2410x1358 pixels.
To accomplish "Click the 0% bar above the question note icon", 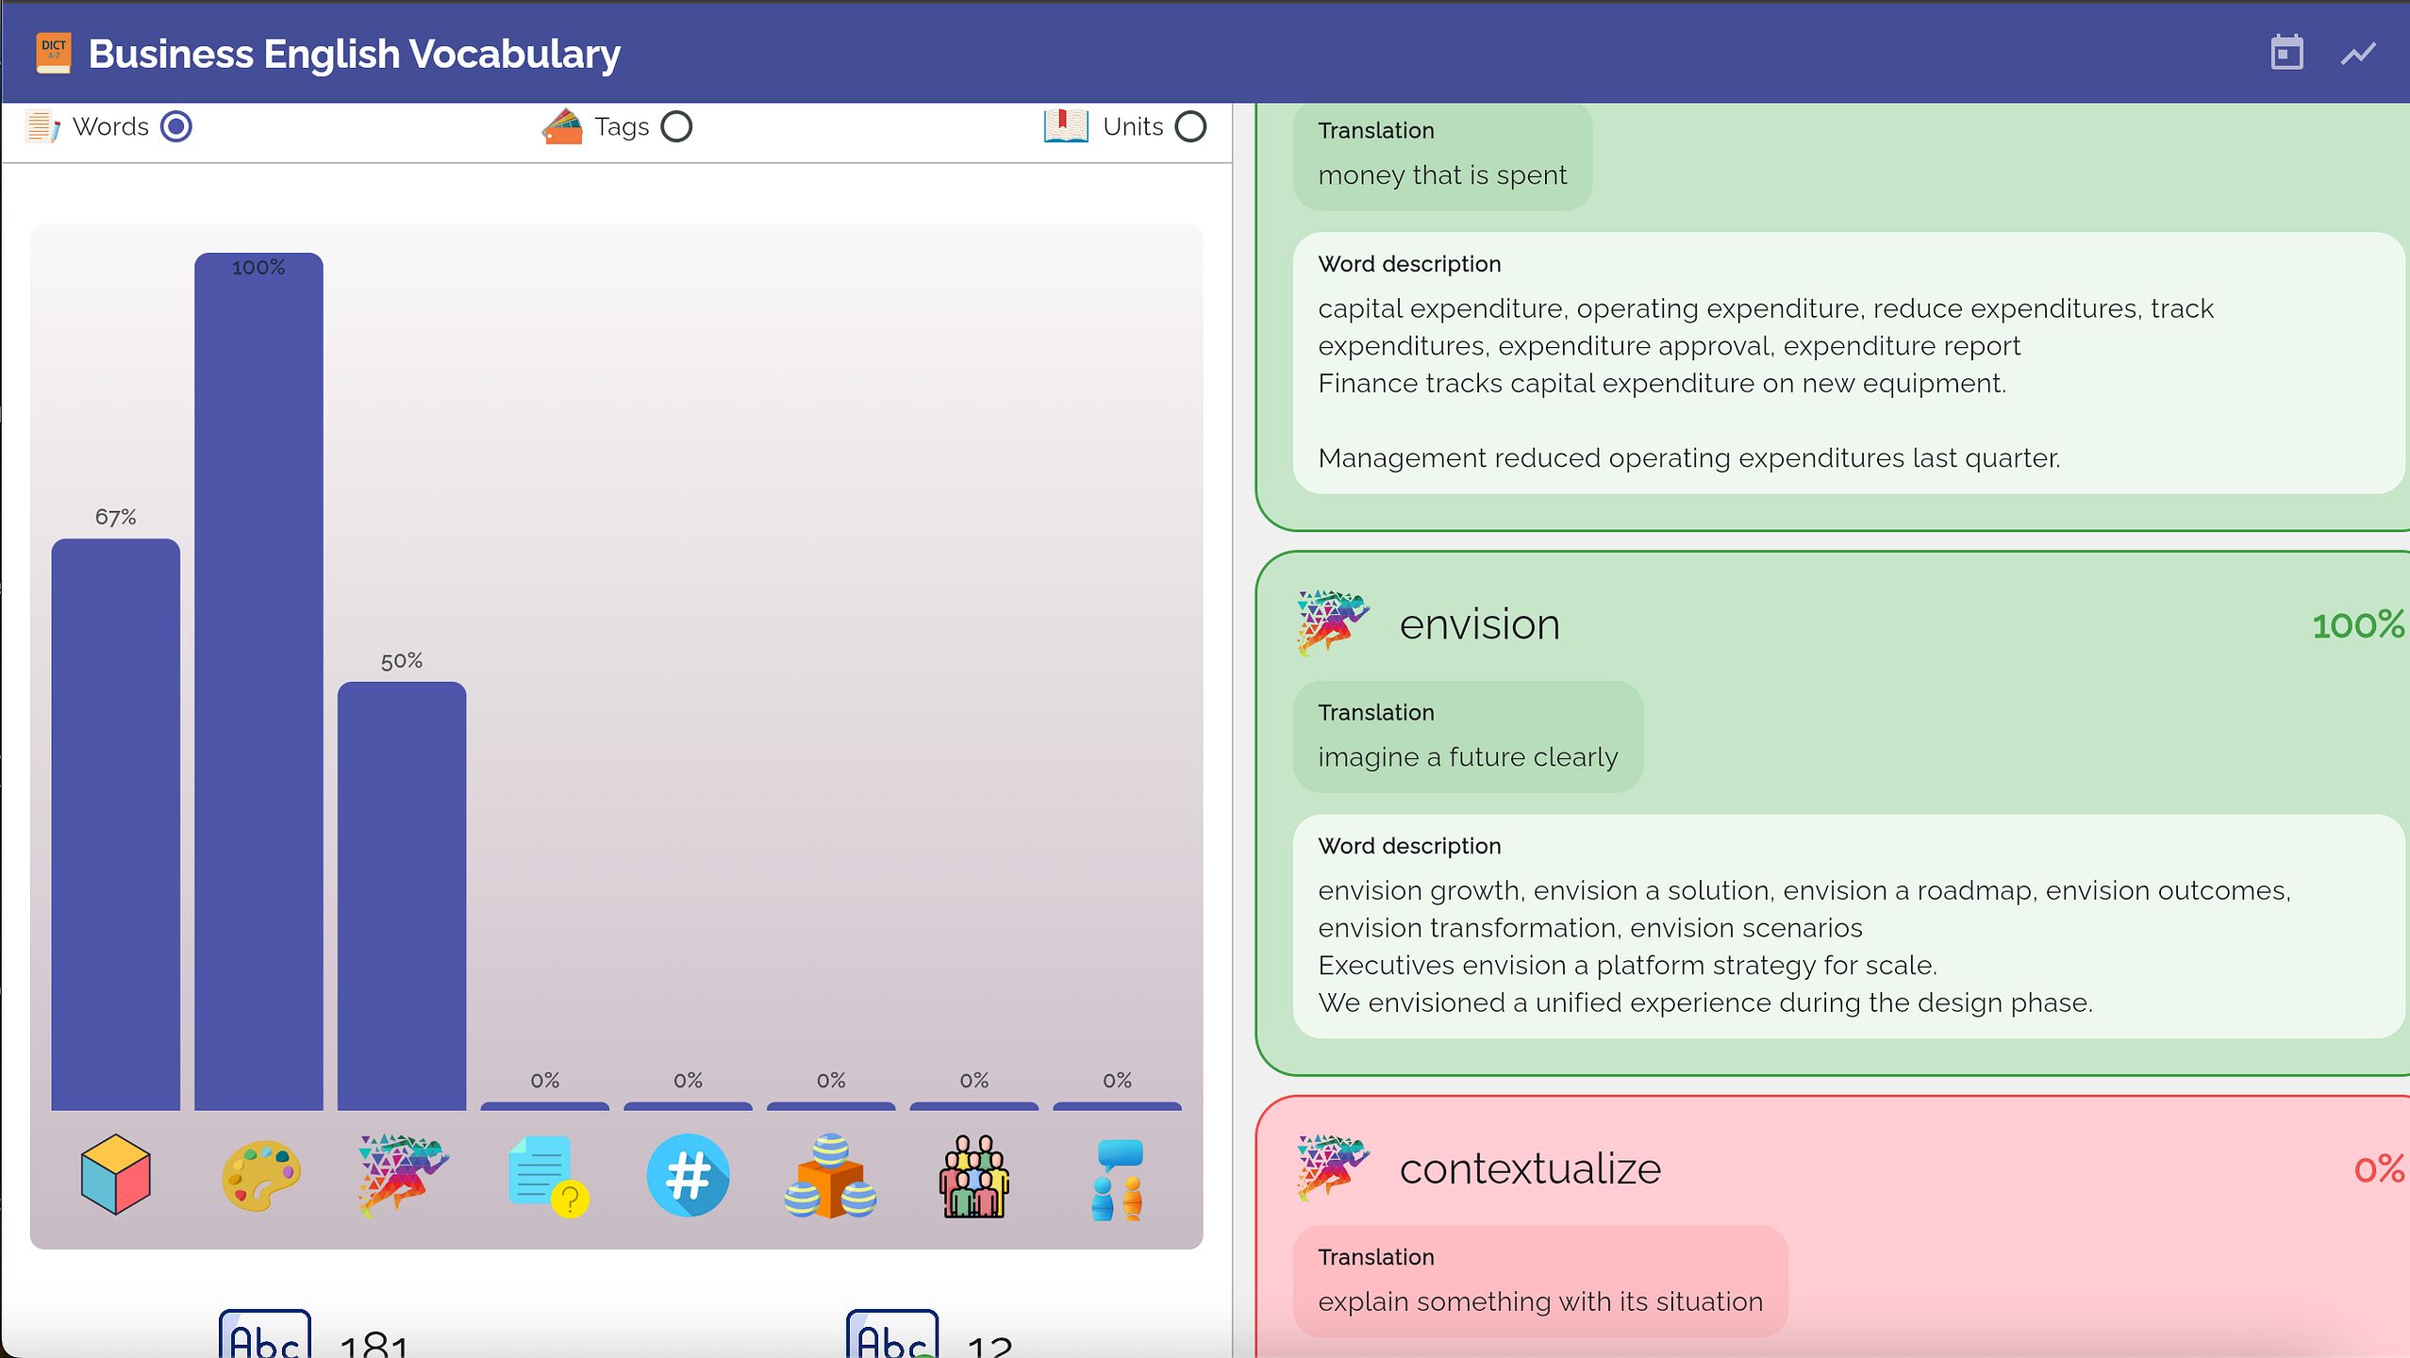I will 545,1106.
